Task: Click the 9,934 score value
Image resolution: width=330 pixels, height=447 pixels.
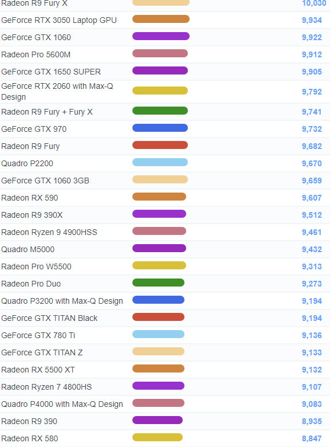Action: 312,20
